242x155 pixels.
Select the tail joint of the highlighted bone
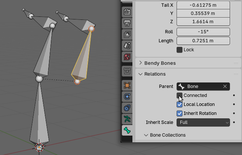click(x=91, y=29)
